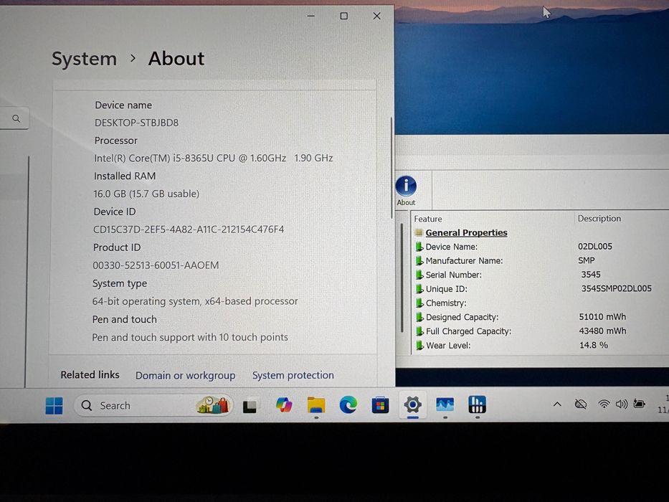669x502 pixels.
Task: Open the Wi-Fi network tray icon
Action: point(604,404)
